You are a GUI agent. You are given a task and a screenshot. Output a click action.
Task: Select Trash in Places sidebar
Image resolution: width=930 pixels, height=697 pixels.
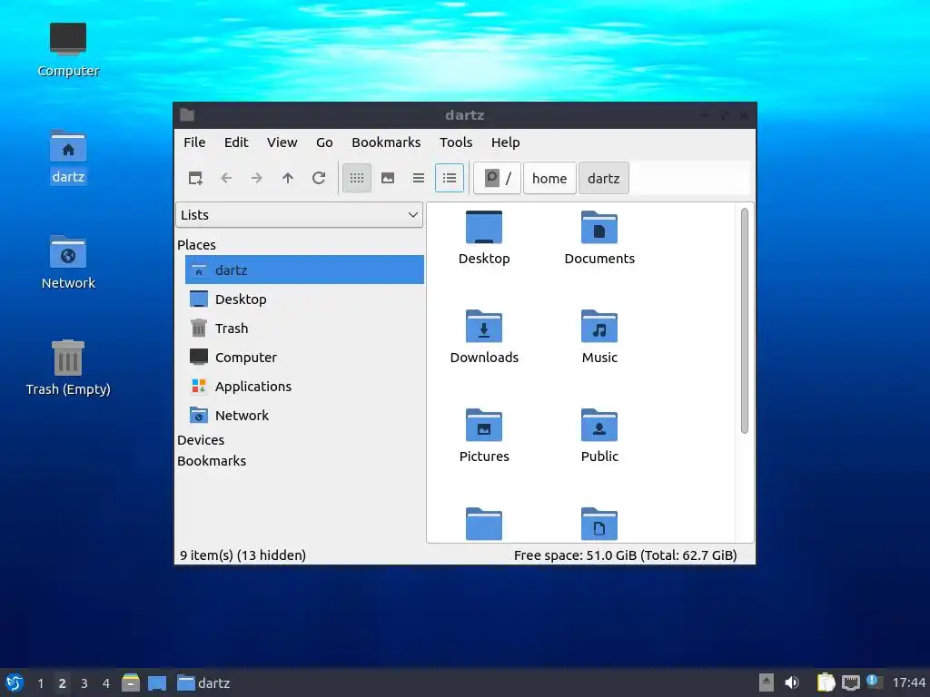pos(304,328)
